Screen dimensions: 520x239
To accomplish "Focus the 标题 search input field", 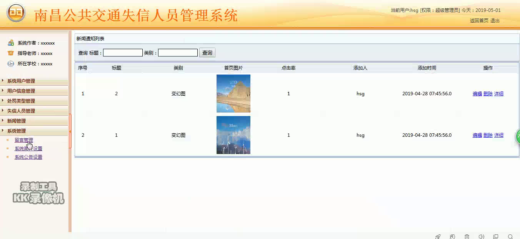I will [x=123, y=53].
